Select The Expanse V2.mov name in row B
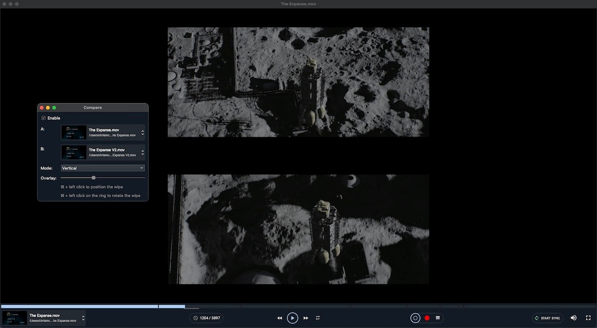597x328 pixels. [x=107, y=150]
